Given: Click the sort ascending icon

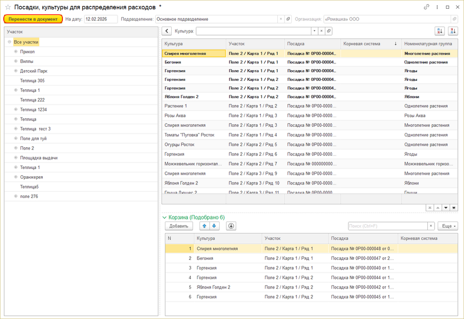Looking at the screenshot, I should click(x=439, y=31).
